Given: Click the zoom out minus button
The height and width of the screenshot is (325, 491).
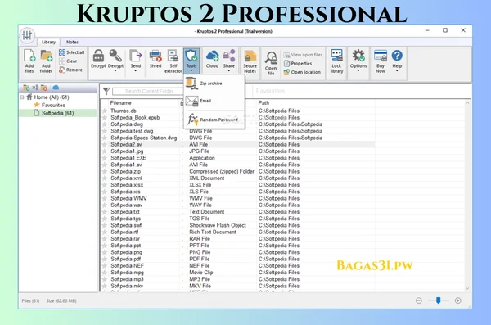Looking at the screenshot, I should (419, 300).
